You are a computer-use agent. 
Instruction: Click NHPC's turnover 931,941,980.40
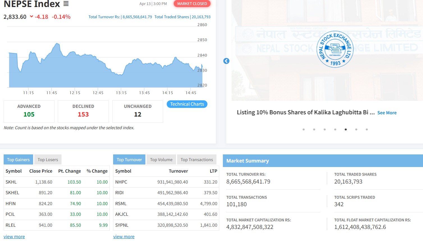pyautogui.click(x=173, y=182)
